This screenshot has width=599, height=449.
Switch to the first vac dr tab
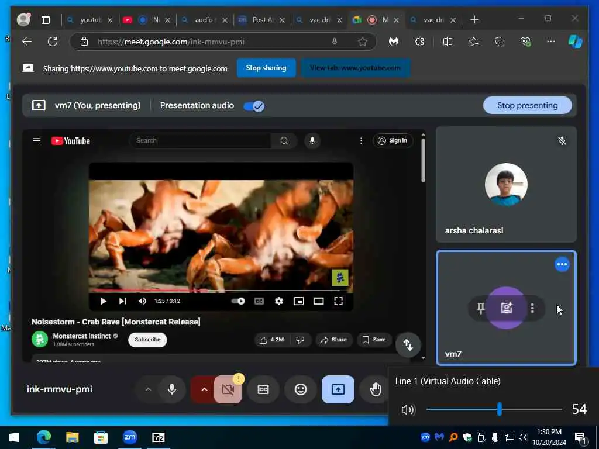coord(319,20)
